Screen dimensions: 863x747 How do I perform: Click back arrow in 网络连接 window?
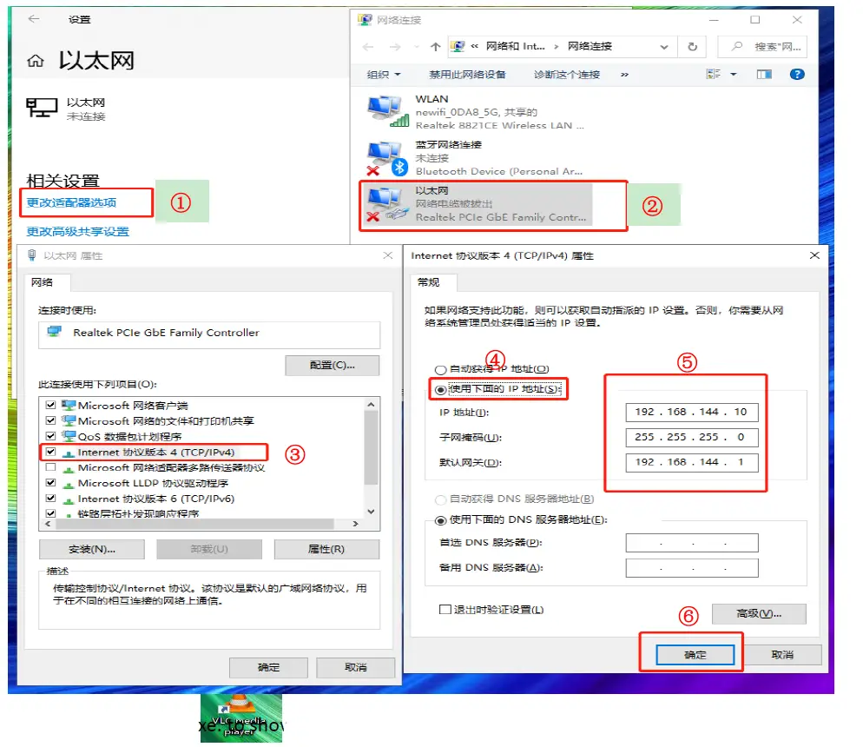coord(368,47)
